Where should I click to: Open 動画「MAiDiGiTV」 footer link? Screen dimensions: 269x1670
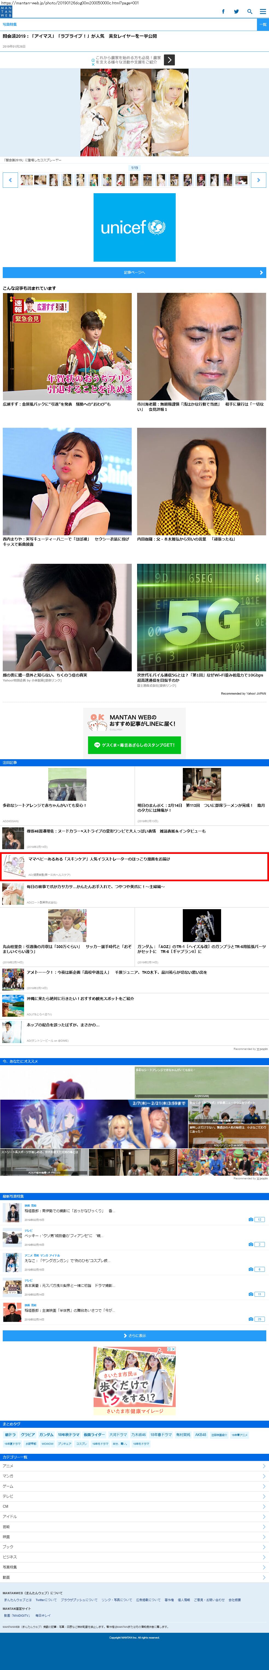click(18, 1616)
